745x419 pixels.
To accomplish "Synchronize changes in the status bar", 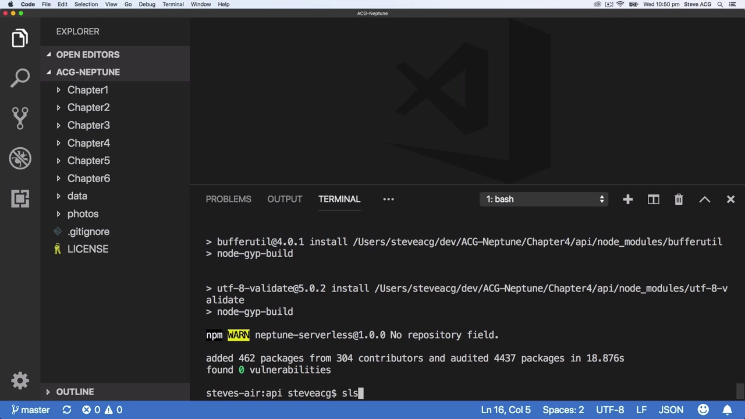I will click(67, 410).
